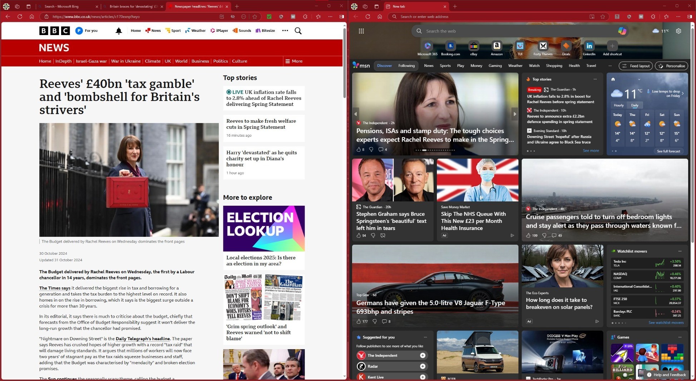
Task: Open Watchlist movers card options menu
Action: (680, 251)
